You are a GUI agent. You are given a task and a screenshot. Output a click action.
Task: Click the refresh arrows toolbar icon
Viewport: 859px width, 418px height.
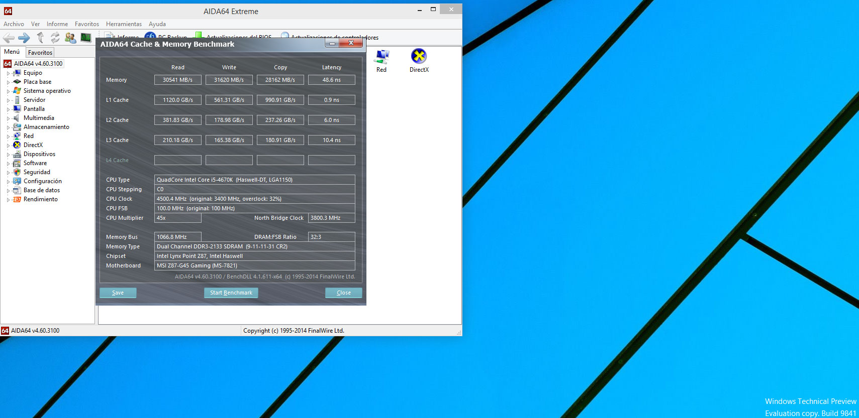(55, 38)
